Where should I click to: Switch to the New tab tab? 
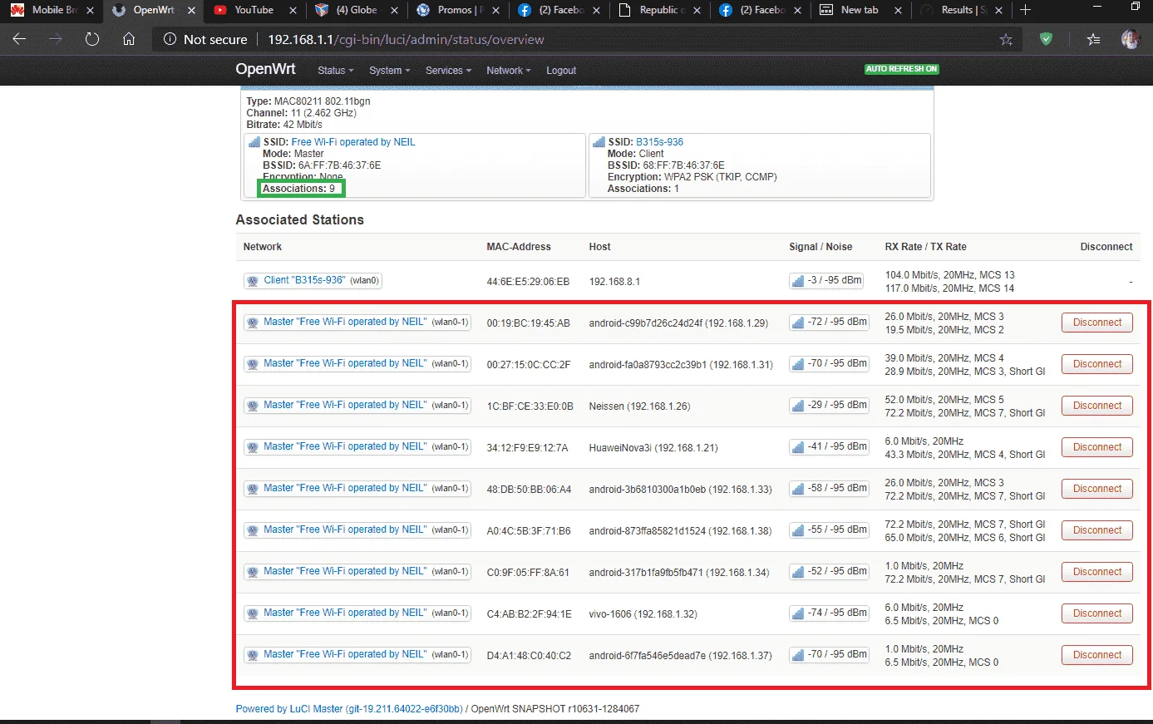(x=860, y=10)
